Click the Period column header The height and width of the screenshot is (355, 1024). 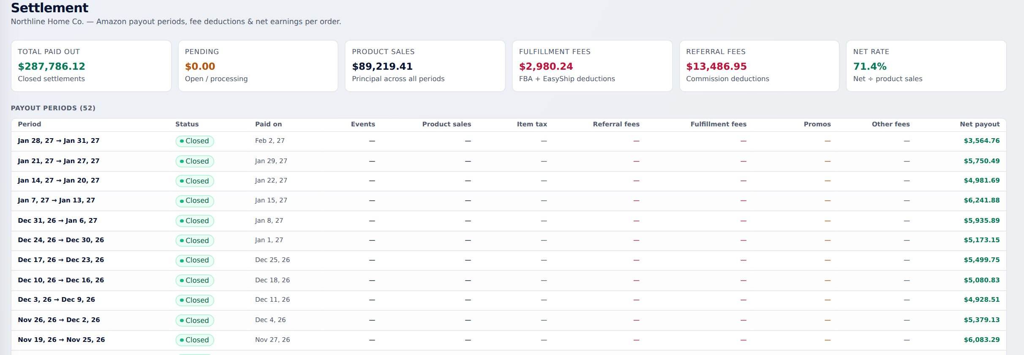pyautogui.click(x=30, y=124)
